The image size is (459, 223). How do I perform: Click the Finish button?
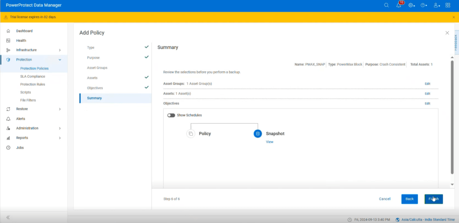pos(433,199)
